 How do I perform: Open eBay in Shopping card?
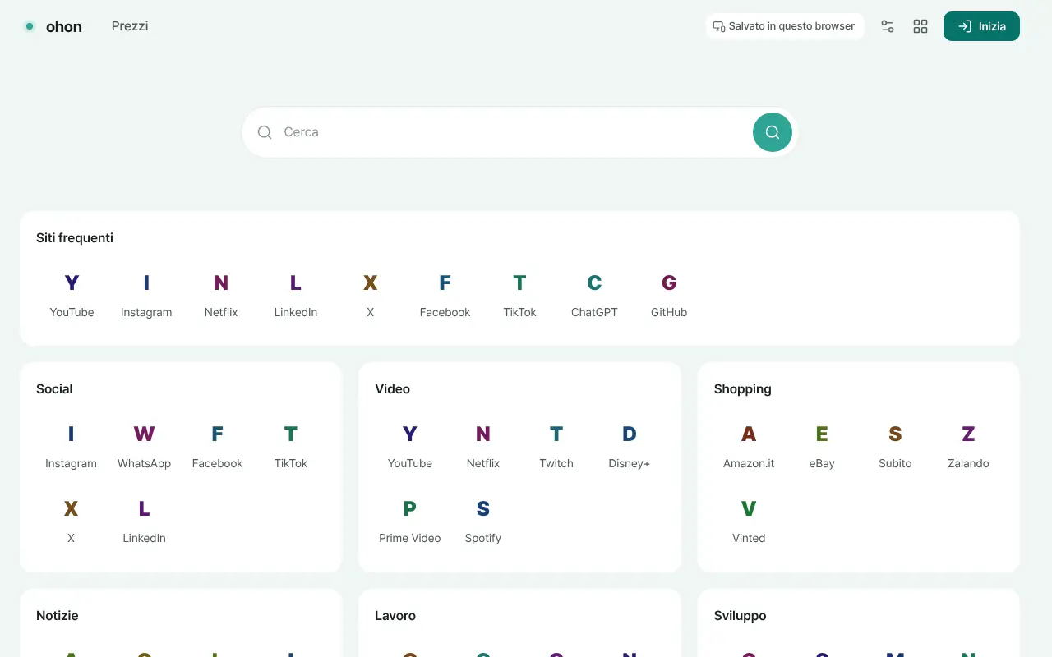tap(822, 447)
